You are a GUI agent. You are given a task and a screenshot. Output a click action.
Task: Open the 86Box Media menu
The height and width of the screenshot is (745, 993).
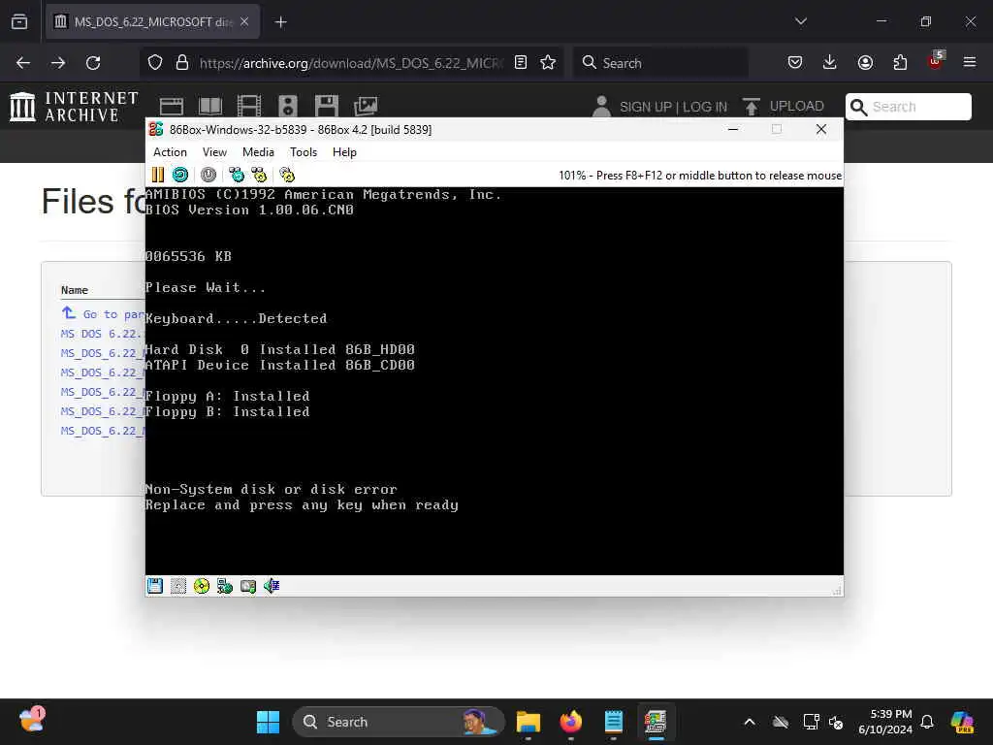click(258, 152)
